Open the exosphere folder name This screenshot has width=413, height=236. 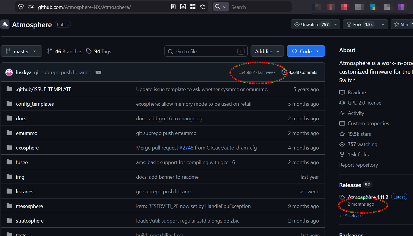point(27,148)
